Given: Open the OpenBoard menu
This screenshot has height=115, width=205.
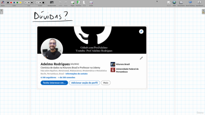Looking at the screenshot, I should tap(200, 3).
